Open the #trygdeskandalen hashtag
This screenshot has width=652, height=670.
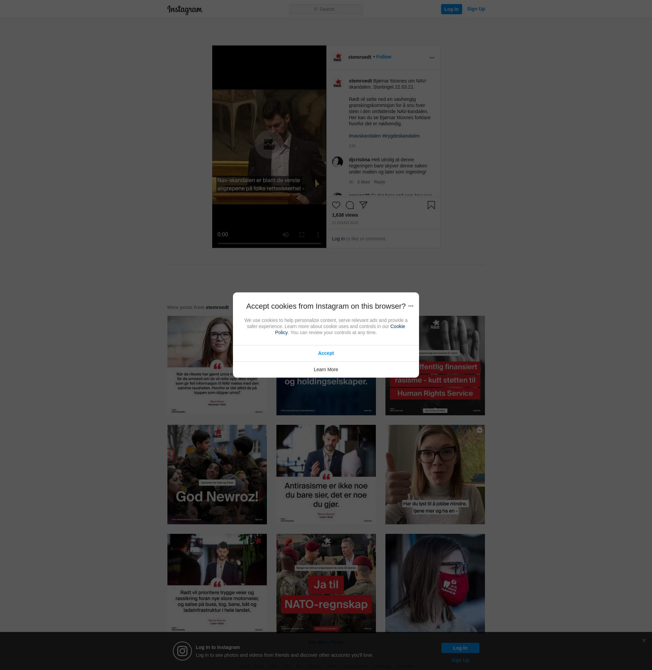(x=401, y=136)
